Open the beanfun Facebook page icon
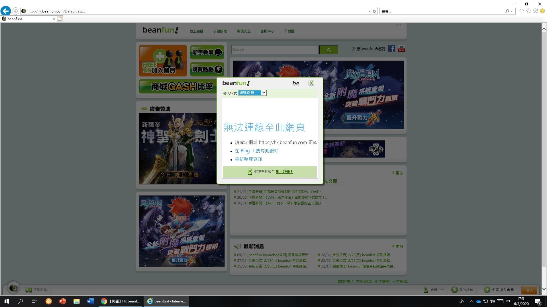 click(x=391, y=49)
